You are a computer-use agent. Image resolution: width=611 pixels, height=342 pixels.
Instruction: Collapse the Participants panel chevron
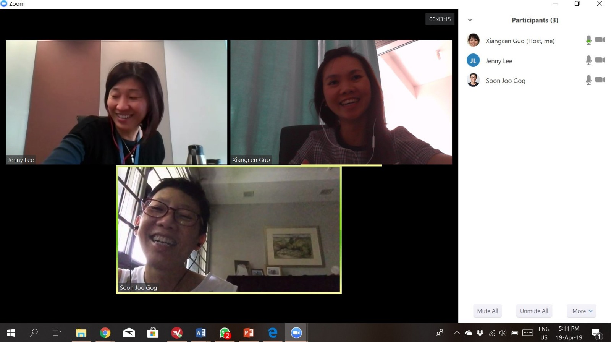(x=470, y=20)
